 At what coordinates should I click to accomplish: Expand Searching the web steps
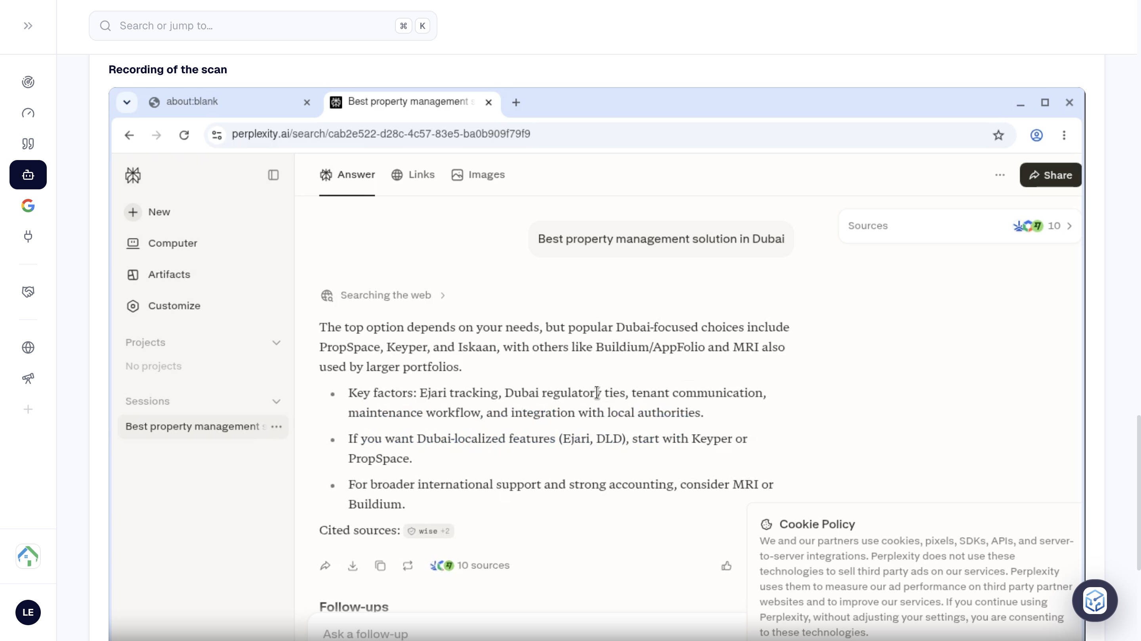point(383,295)
